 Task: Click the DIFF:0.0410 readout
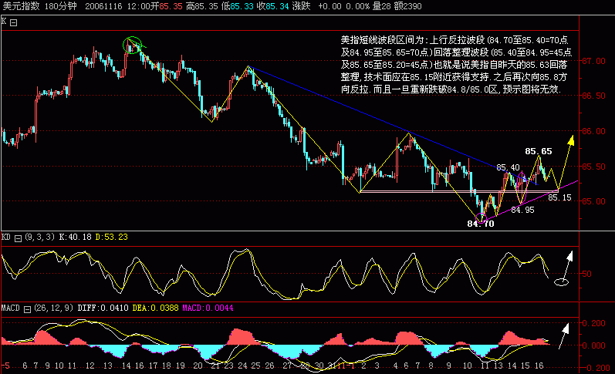point(103,308)
